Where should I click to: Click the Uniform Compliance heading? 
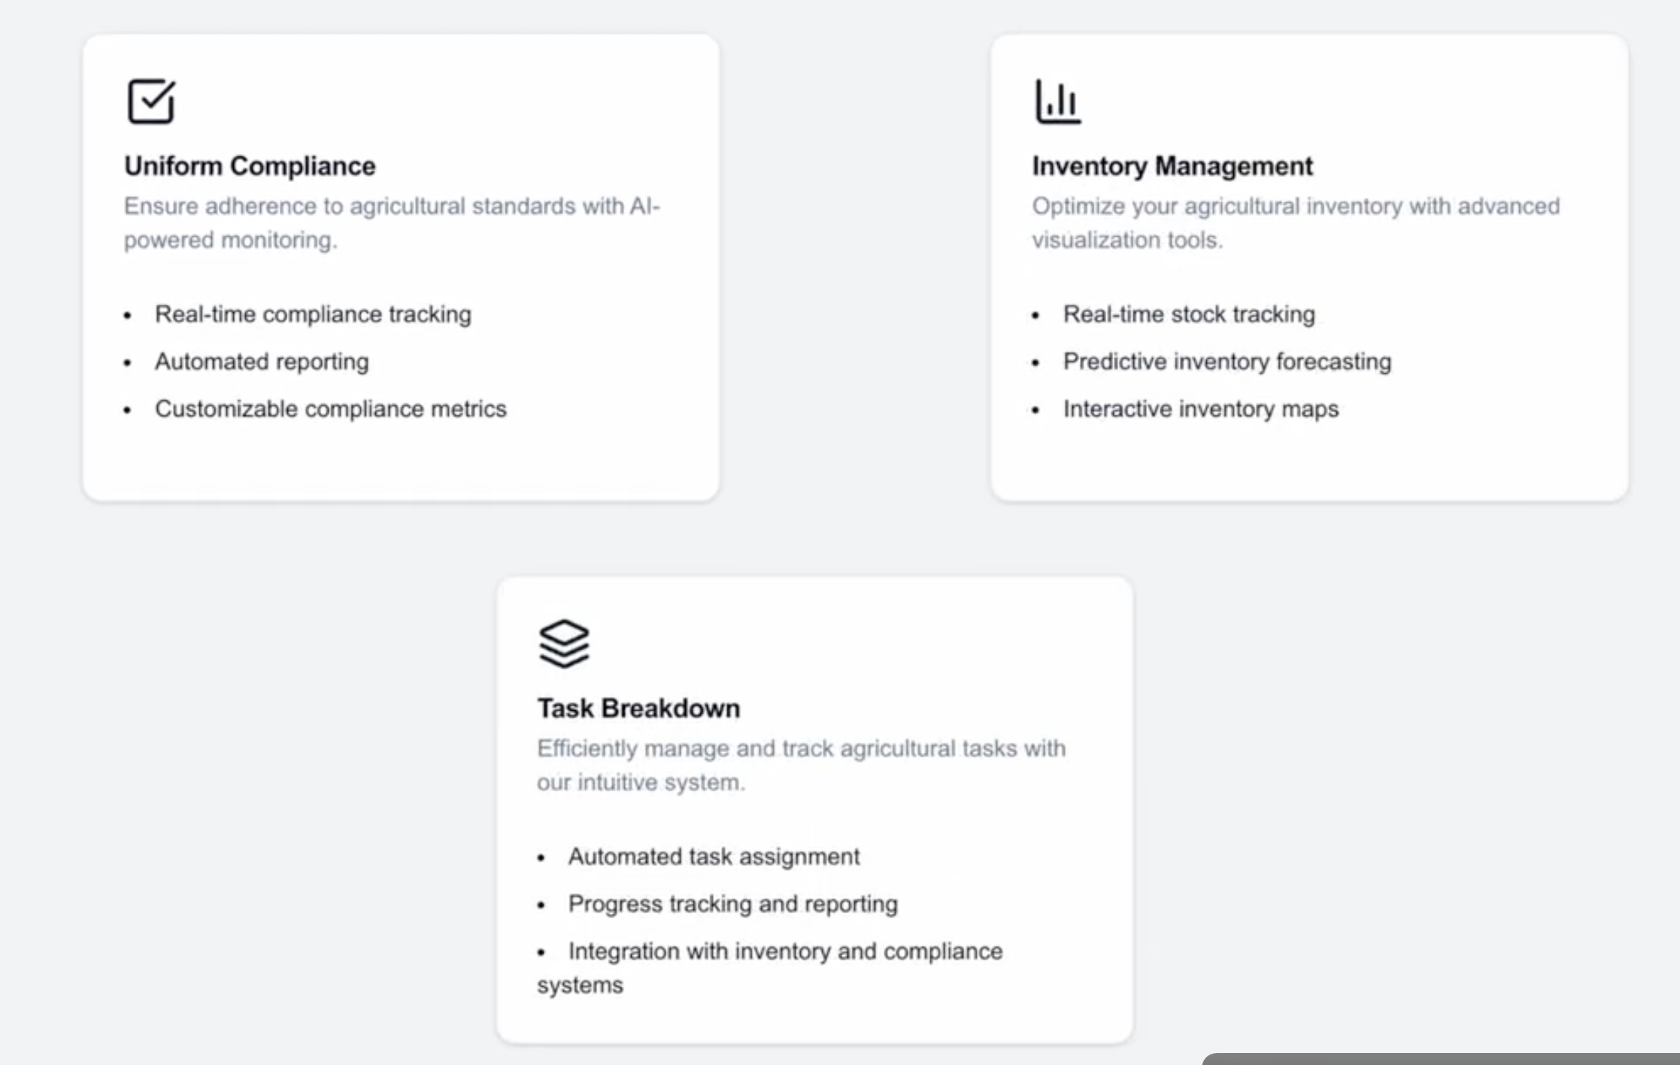tap(250, 166)
